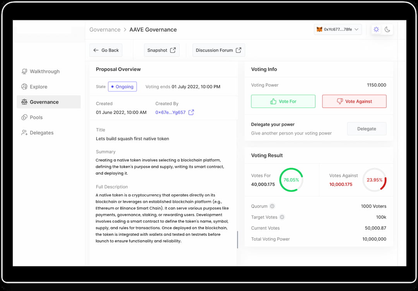Click the Delegate button

[367, 129]
